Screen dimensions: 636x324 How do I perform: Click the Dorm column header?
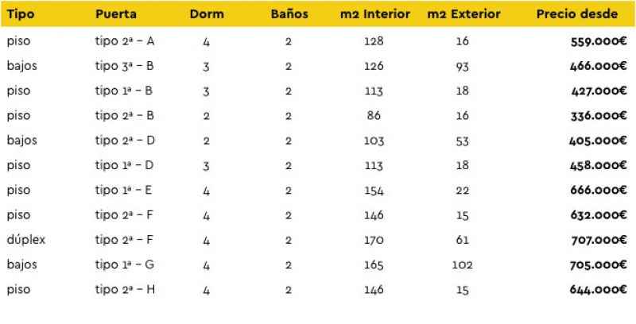tap(207, 14)
